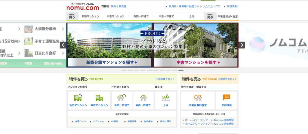
Task: Open 不動産購入ガイド link
Action: pyautogui.click(x=165, y=79)
